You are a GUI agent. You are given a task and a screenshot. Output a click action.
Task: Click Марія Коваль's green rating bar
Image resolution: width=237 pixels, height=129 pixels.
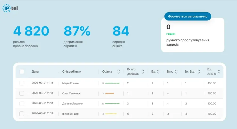coord(112,83)
